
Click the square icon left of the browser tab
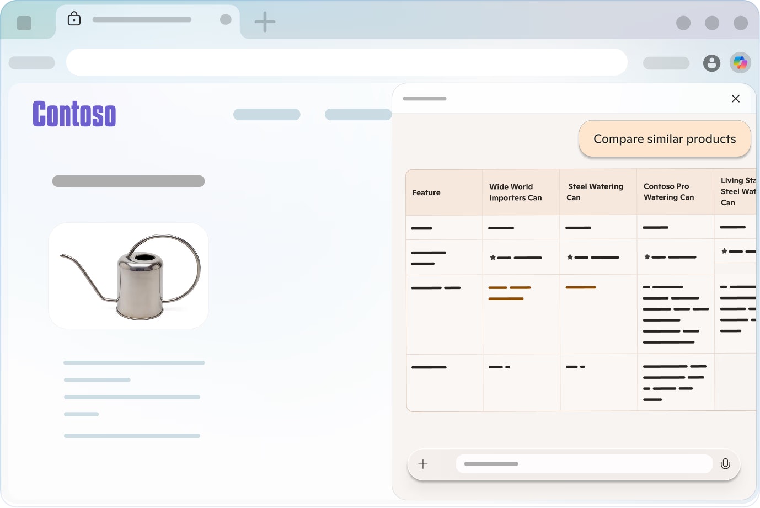point(24,23)
